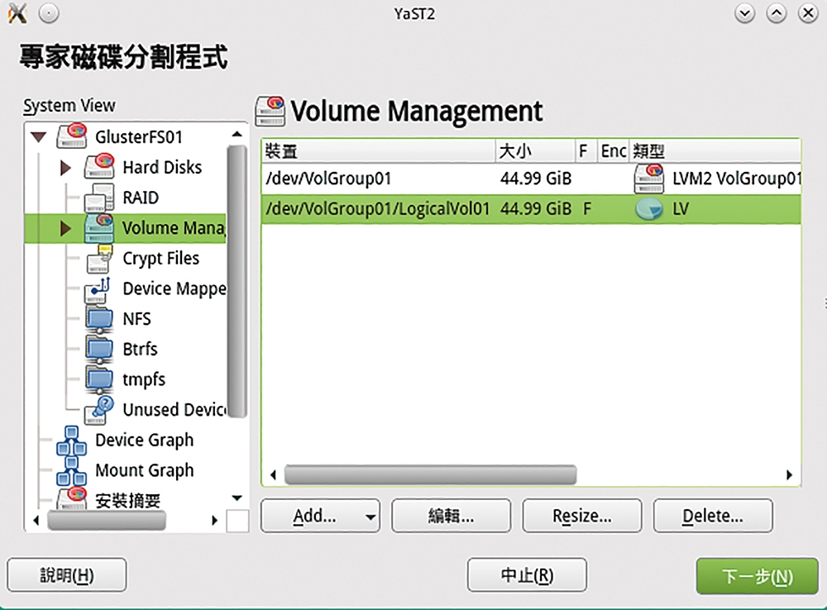Click the System View vertical scrollbar thumb
The width and height of the screenshot is (827, 610).
point(237,282)
